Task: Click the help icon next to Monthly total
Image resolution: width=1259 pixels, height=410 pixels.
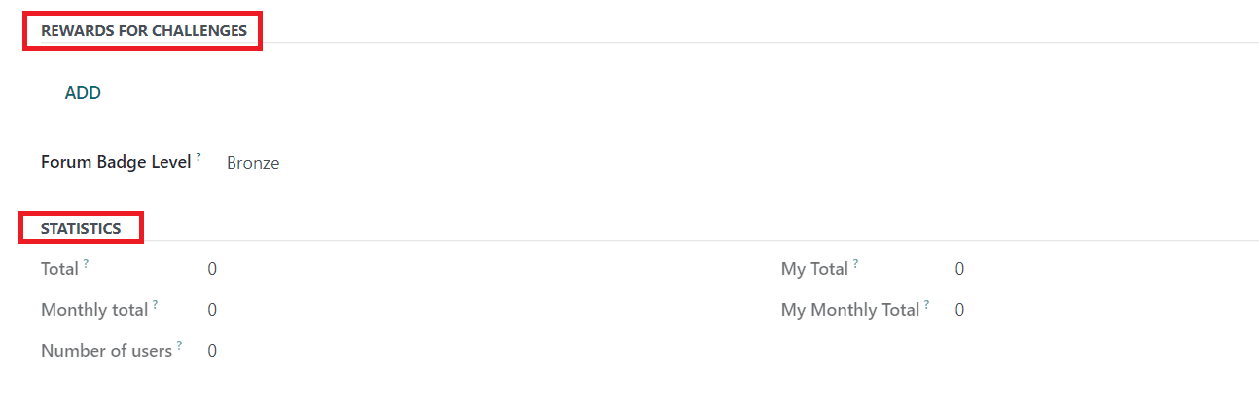Action: tap(155, 304)
